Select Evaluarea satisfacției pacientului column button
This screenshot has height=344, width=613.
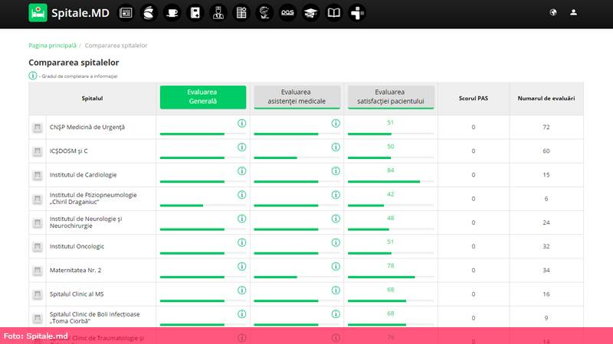(390, 97)
